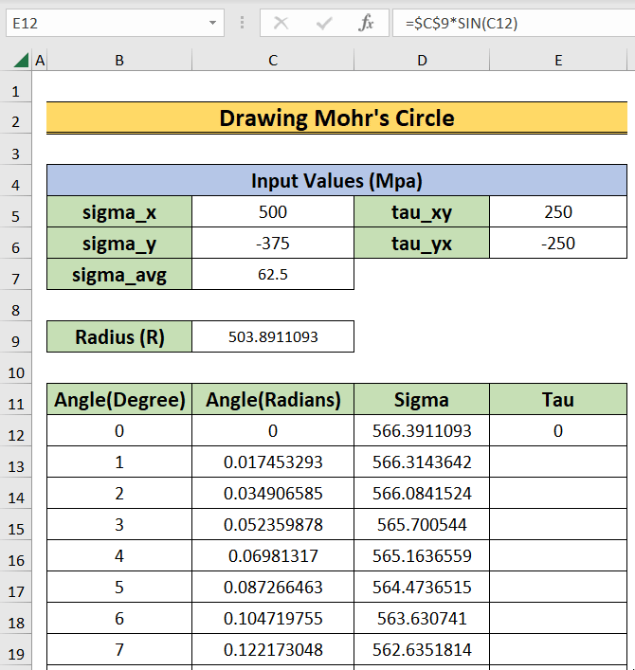Select the sigma_y label cell
Screen dimensions: 635x670
pyautogui.click(x=119, y=244)
